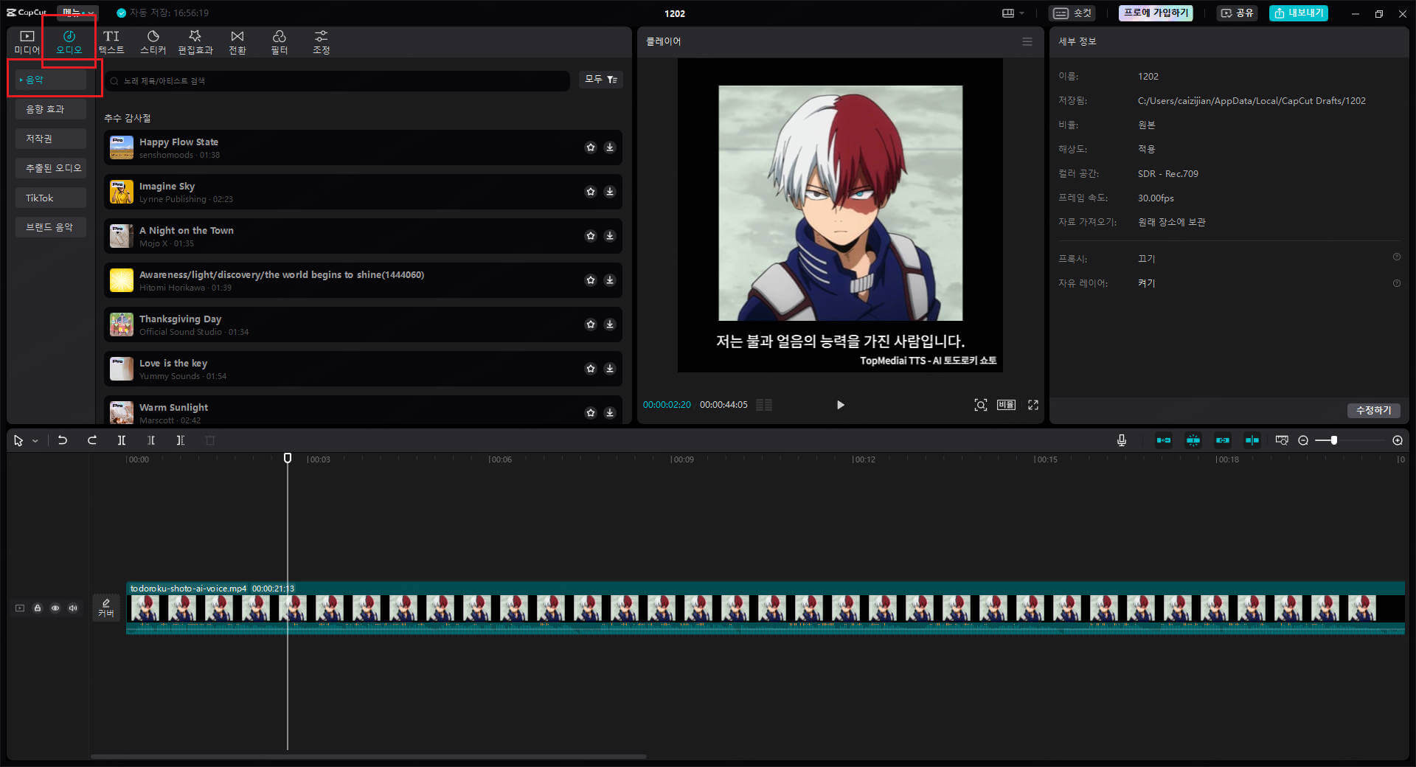Toggle main track magnet

pyautogui.click(x=1164, y=440)
